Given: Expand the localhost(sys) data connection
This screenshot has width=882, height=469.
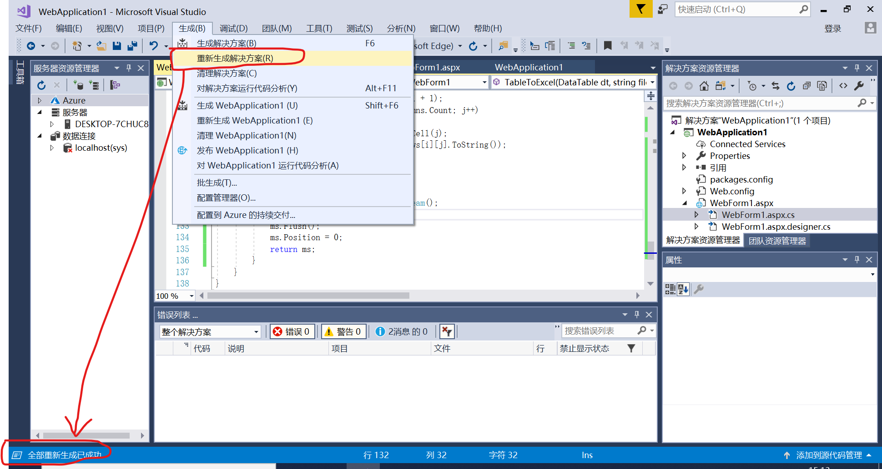Looking at the screenshot, I should coord(51,148).
